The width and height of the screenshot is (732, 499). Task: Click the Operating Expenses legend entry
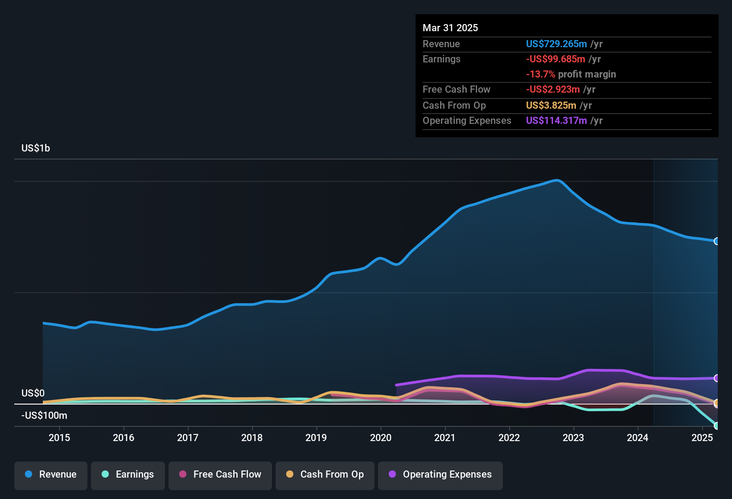pos(440,474)
